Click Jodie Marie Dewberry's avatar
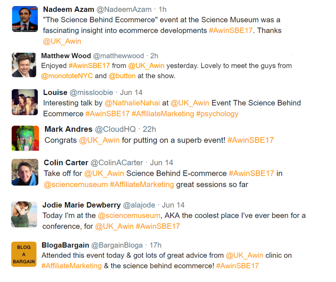Screen dimensions: 336x282 tap(24, 214)
